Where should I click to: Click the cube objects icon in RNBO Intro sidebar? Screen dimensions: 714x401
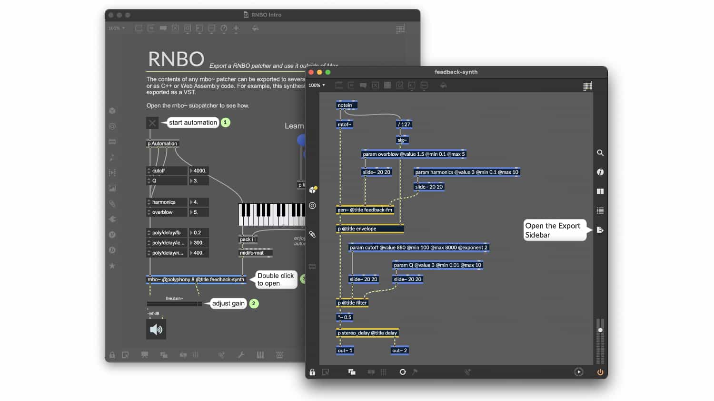point(112,111)
